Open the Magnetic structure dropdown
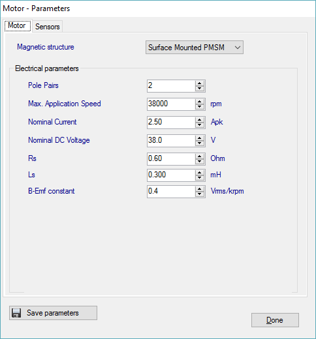The height and width of the screenshot is (339, 316). tap(195, 48)
